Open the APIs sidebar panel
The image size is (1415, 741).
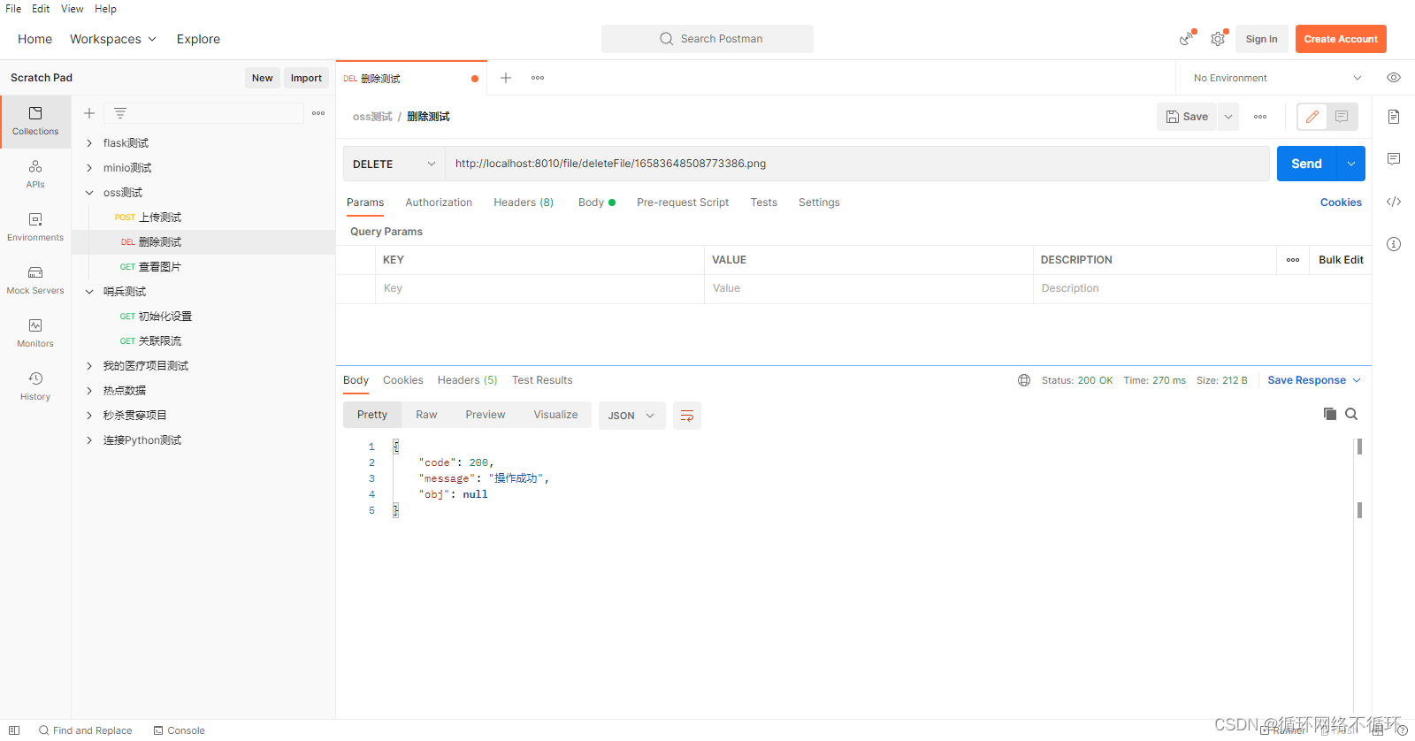pyautogui.click(x=35, y=174)
